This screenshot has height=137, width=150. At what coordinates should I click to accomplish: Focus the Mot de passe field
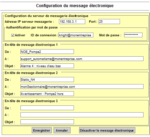click(133, 35)
